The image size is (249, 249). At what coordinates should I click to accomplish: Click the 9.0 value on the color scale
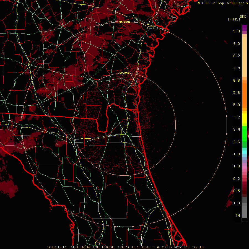237,43
